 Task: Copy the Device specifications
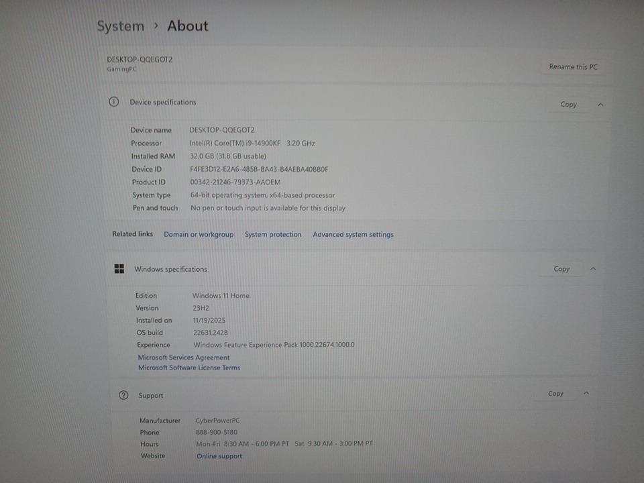click(x=568, y=105)
